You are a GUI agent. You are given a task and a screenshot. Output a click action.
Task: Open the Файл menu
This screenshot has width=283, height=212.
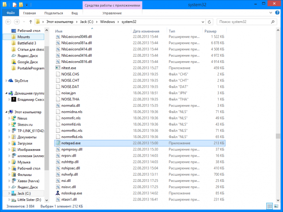click(x=11, y=13)
